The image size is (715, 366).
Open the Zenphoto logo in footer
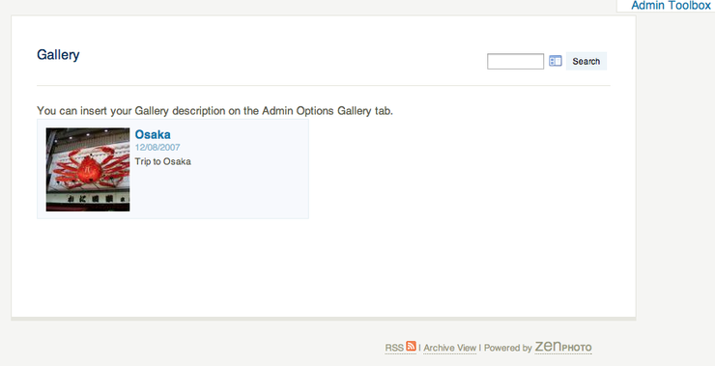563,347
